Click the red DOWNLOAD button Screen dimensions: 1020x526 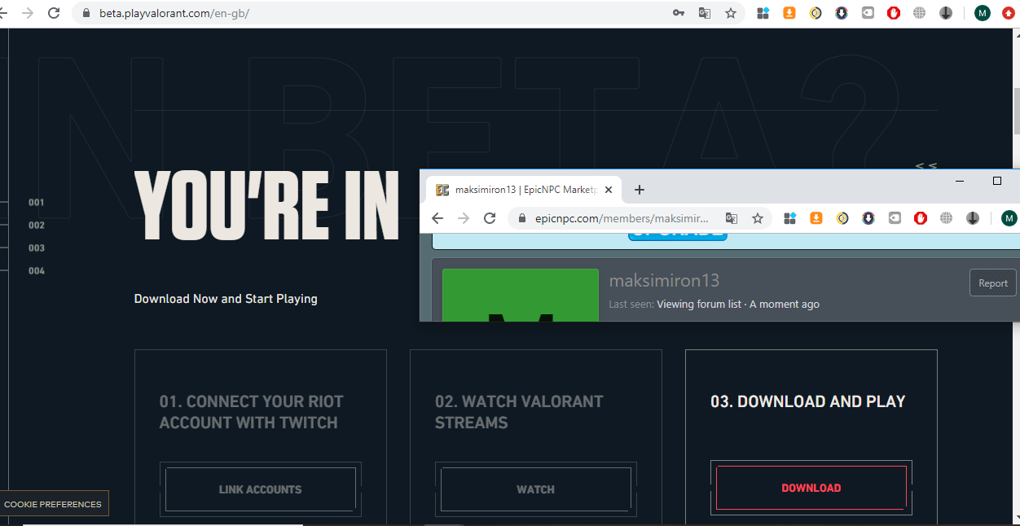811,488
